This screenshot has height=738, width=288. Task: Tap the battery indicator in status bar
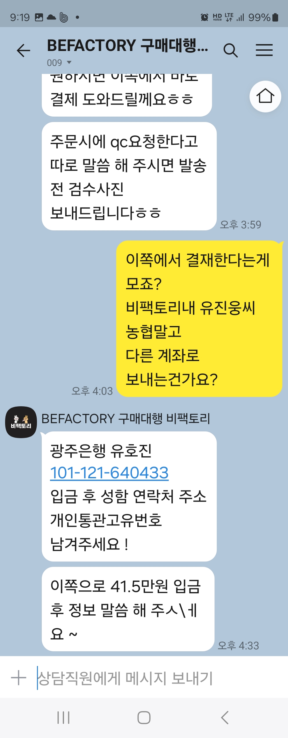(276, 17)
